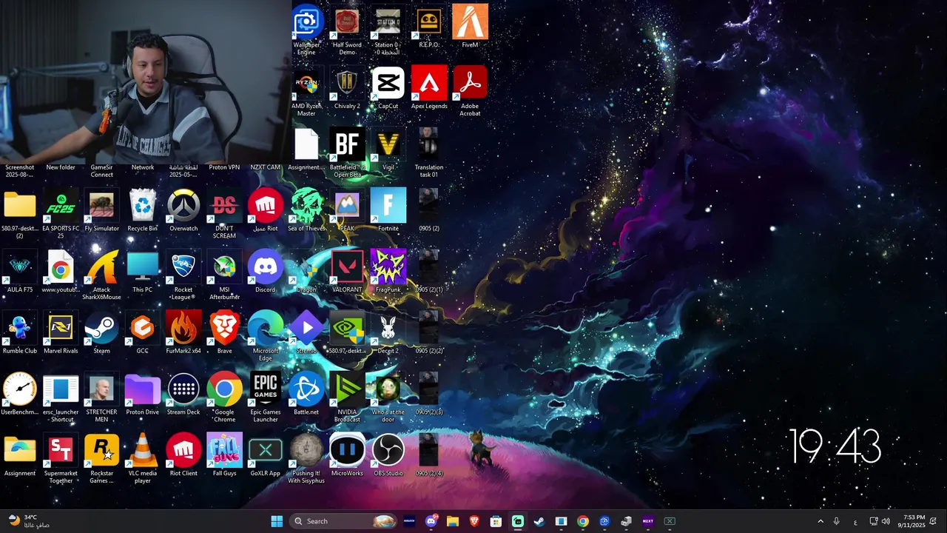Open the DON'T SCREAM shortcut
Screen dimensions: 947x533
[x=224, y=207]
